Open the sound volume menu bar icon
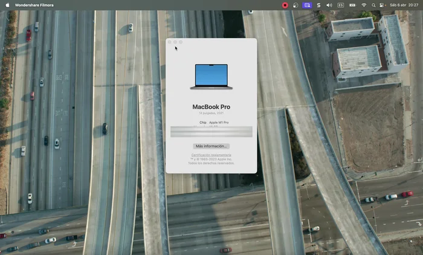 pyautogui.click(x=329, y=5)
